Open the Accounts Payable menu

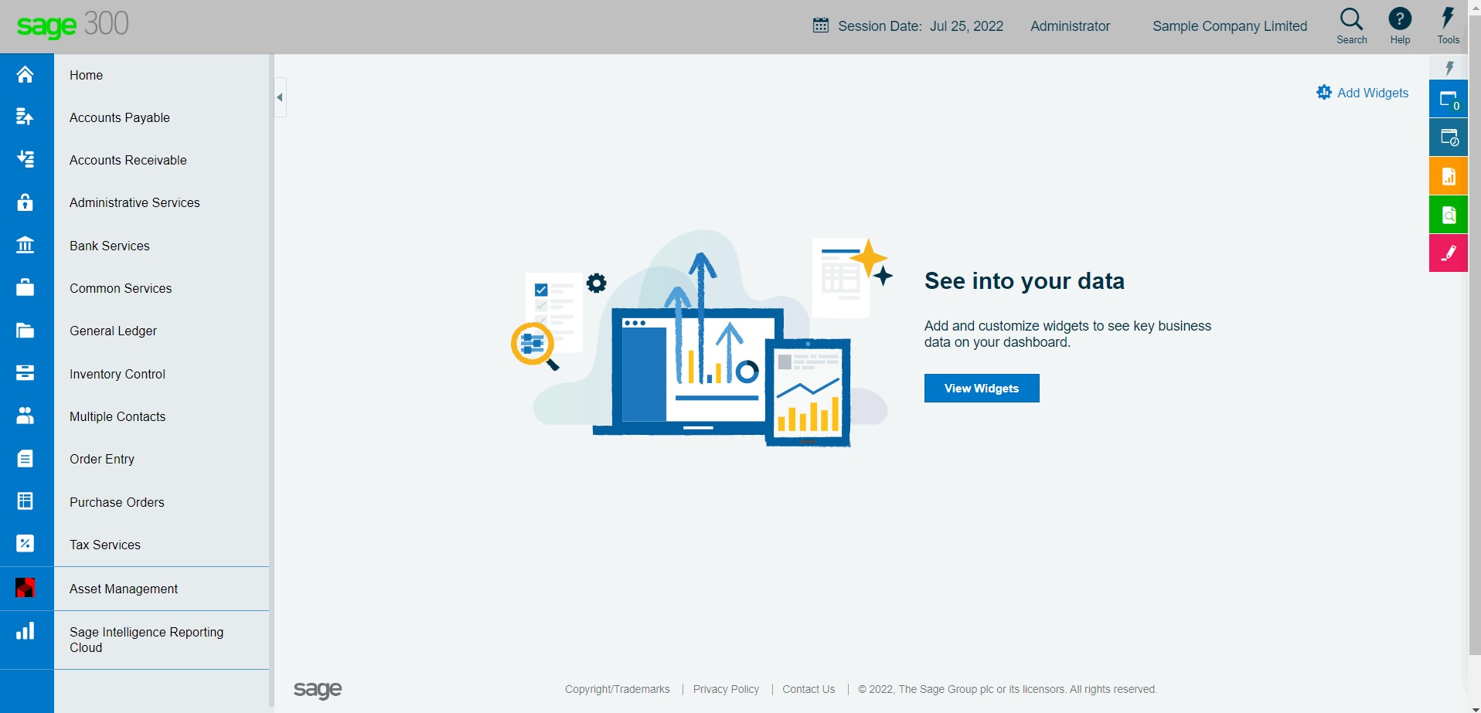tap(120, 117)
